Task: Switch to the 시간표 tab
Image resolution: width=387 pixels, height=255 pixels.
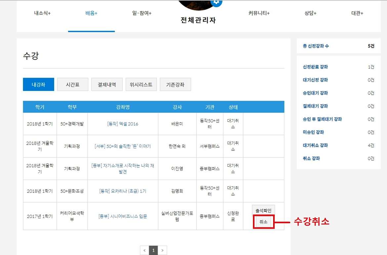Action: [x=73, y=84]
